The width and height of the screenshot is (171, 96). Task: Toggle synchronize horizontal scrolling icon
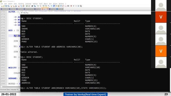click(46, 6)
